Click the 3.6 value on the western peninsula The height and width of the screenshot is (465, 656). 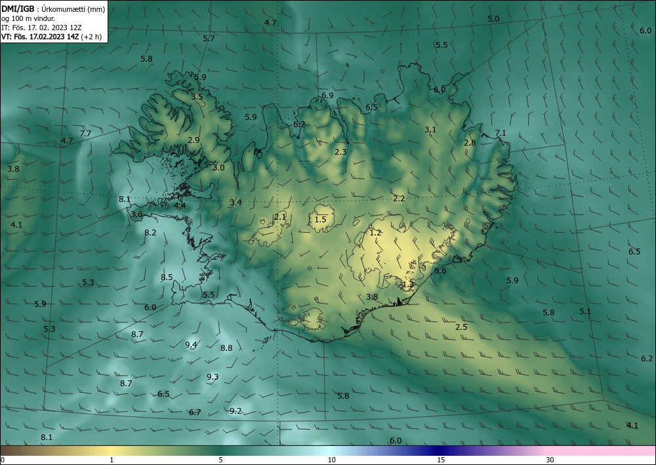(x=137, y=214)
